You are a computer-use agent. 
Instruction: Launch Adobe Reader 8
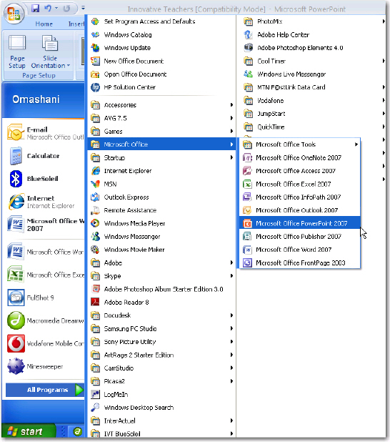(161, 303)
